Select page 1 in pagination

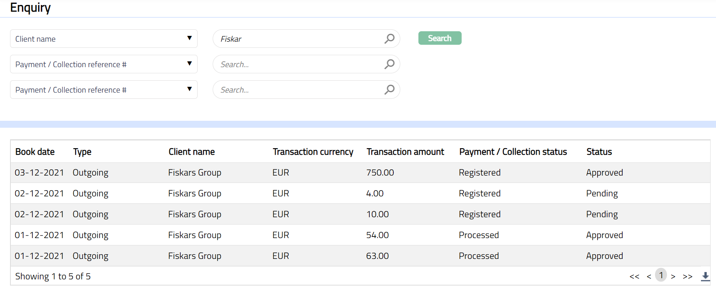[661, 275]
